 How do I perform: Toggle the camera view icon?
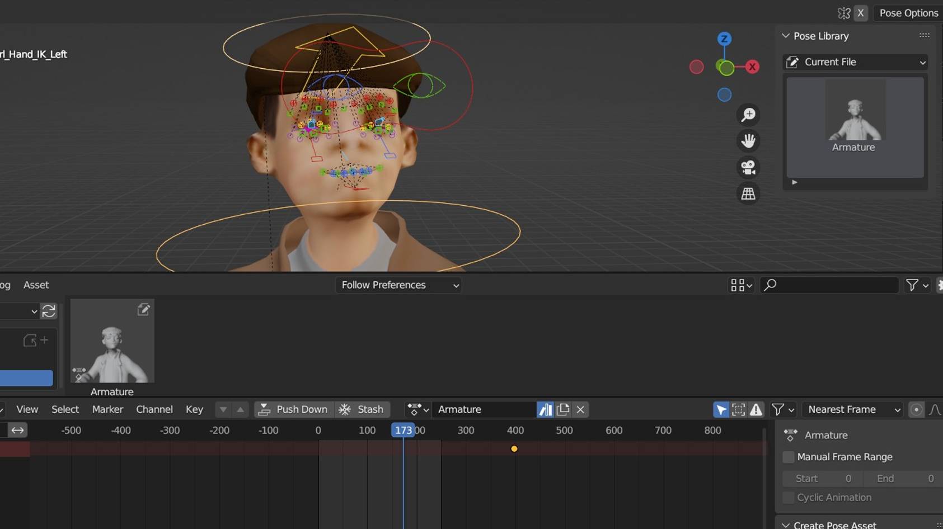(748, 167)
